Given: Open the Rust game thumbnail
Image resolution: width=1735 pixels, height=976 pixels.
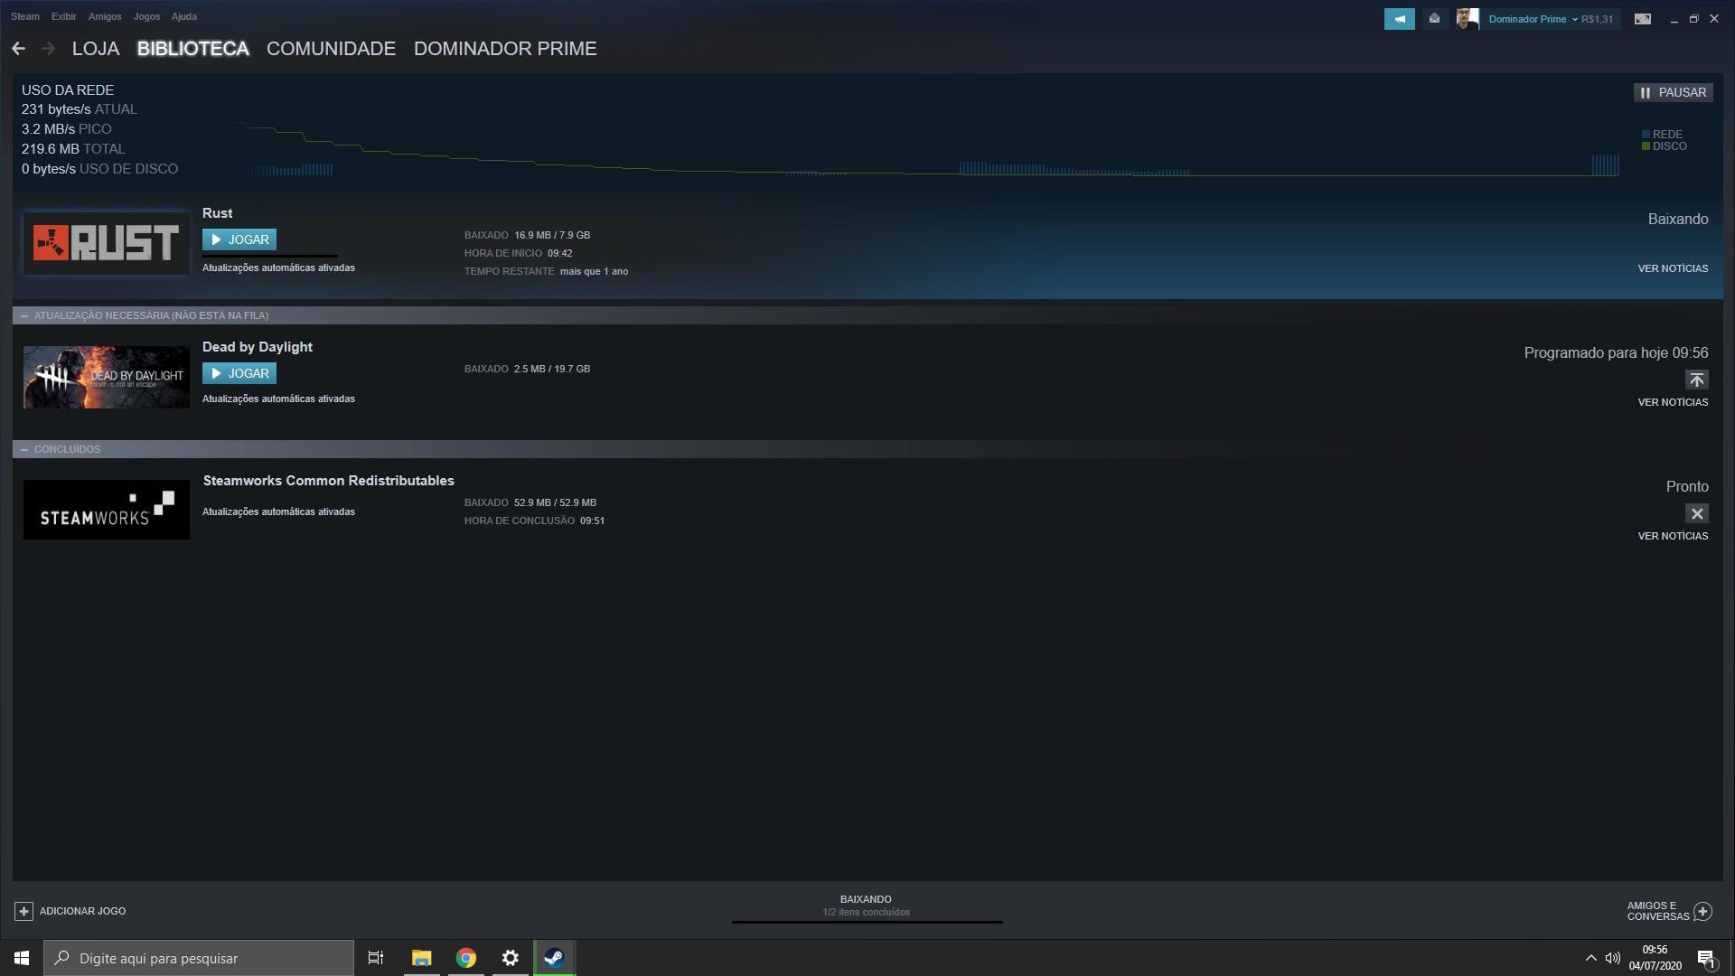Looking at the screenshot, I should click(x=107, y=243).
